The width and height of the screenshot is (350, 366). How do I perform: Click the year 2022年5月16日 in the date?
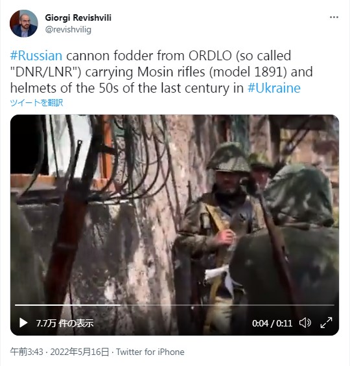click(x=80, y=352)
